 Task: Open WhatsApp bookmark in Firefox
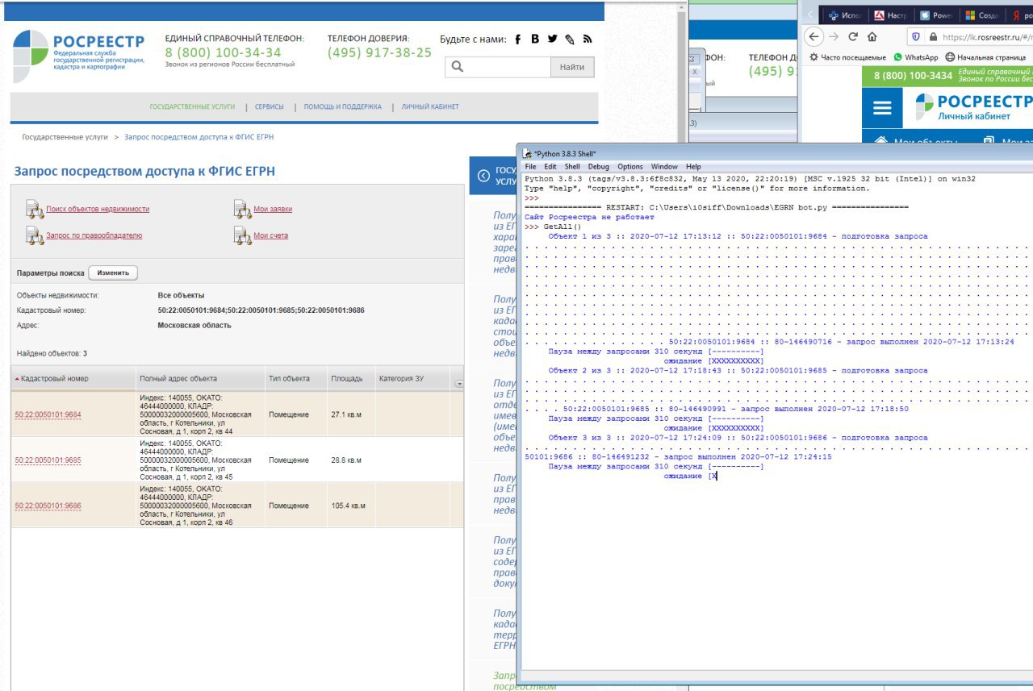915,57
